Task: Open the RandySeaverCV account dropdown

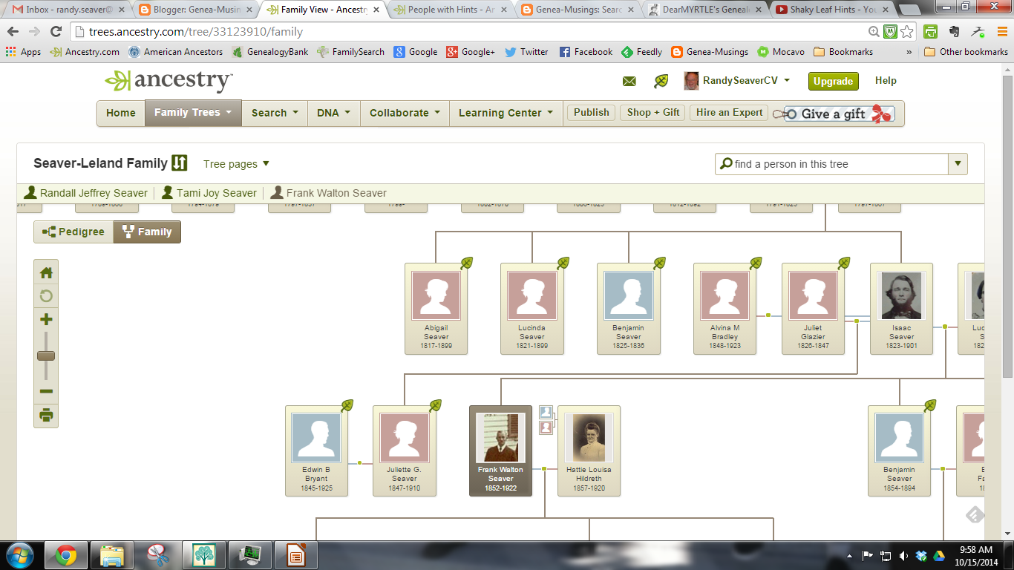Action: 742,80
